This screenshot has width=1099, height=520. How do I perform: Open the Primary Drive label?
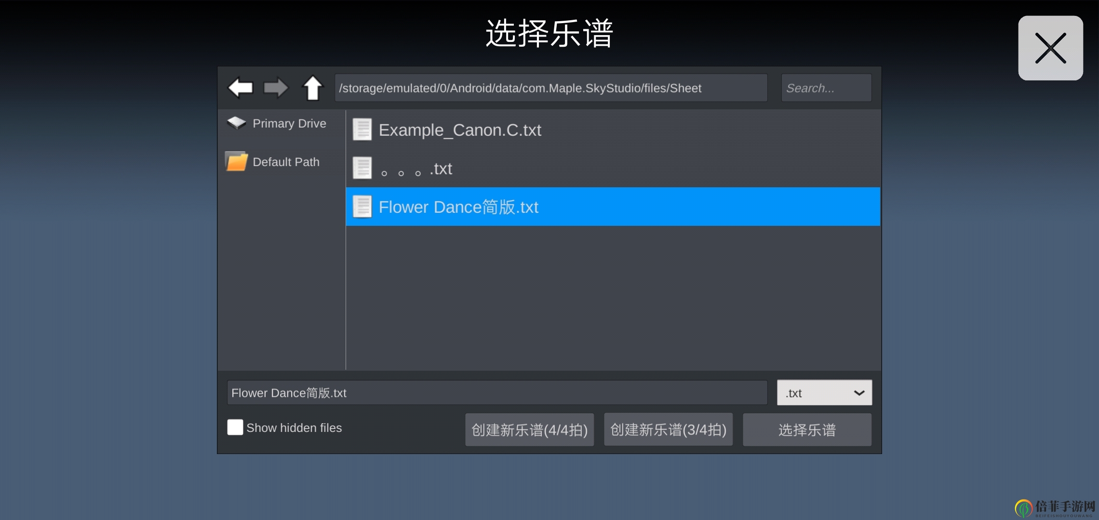pos(289,123)
